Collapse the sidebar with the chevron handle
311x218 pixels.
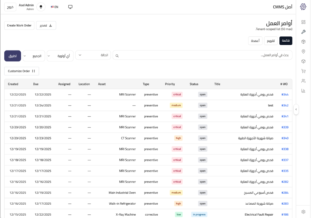point(296,109)
